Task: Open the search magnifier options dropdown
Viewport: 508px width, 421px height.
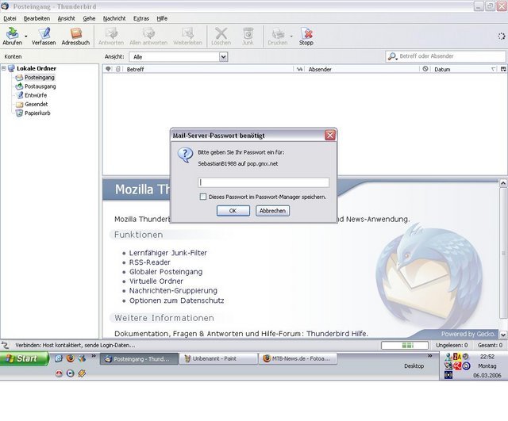Action: point(392,56)
